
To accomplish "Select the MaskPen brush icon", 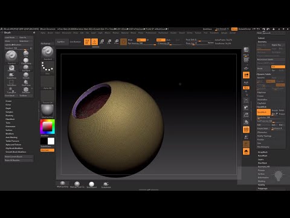I will (11, 68).
